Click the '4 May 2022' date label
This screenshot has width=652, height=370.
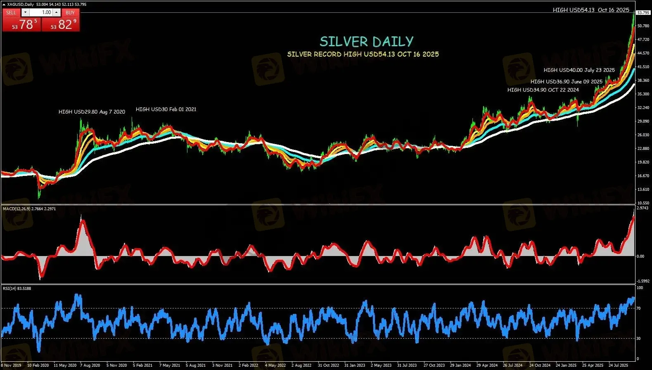(x=275, y=365)
